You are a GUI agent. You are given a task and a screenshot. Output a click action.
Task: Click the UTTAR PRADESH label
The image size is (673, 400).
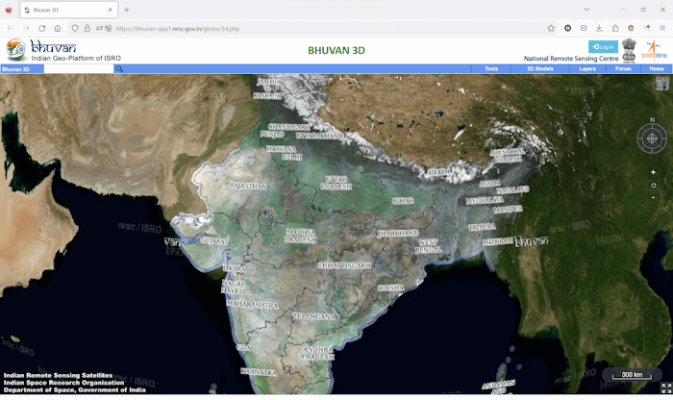(x=336, y=183)
